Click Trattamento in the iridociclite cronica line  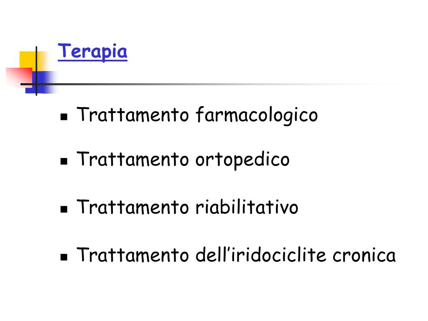click(132, 255)
